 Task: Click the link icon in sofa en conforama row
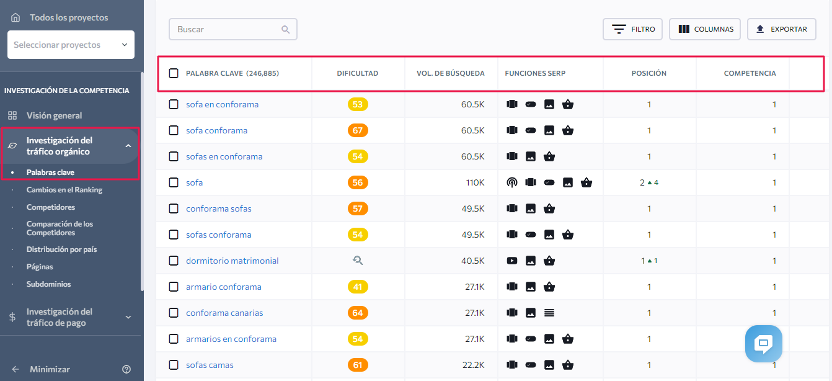[x=530, y=104]
